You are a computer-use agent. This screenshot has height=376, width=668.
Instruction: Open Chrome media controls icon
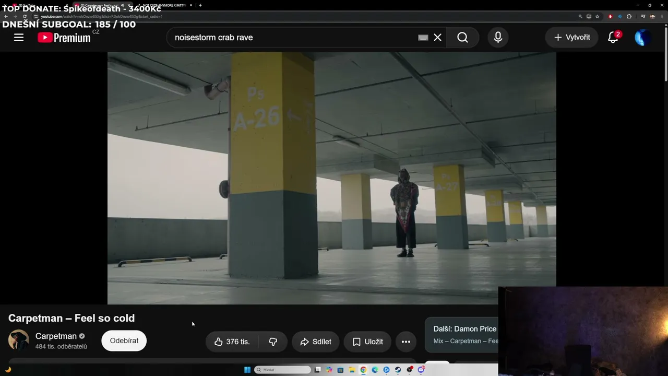point(643,16)
